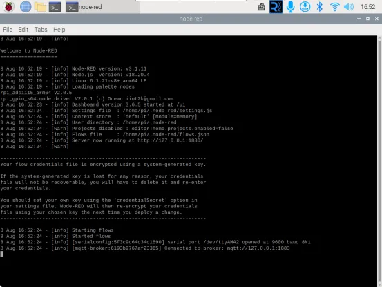Open the volume speaker control

(x=349, y=7)
